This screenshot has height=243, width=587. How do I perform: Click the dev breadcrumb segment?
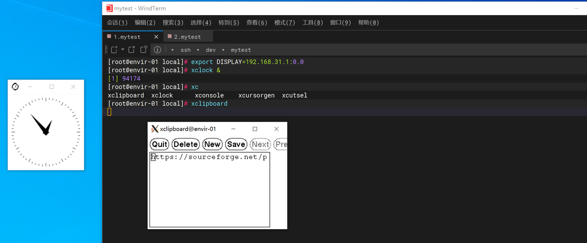pyautogui.click(x=210, y=50)
